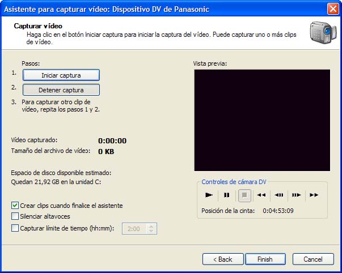Fast forward the DV camera tape
Viewport: 342px width, 273px height.
point(314,195)
